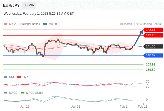Click the blue upward forecast arrow
164x111 pixels.
tap(138, 38)
